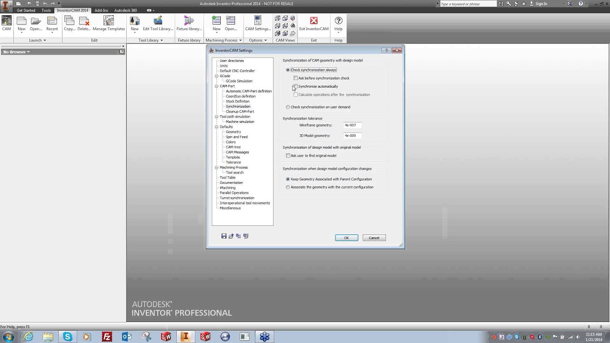
Task: Enable Ask before synchronization check
Action: click(x=295, y=78)
